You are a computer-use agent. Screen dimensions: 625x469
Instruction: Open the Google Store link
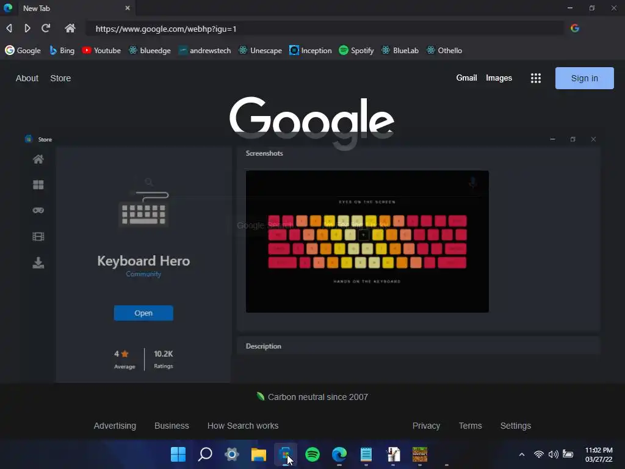pos(60,78)
